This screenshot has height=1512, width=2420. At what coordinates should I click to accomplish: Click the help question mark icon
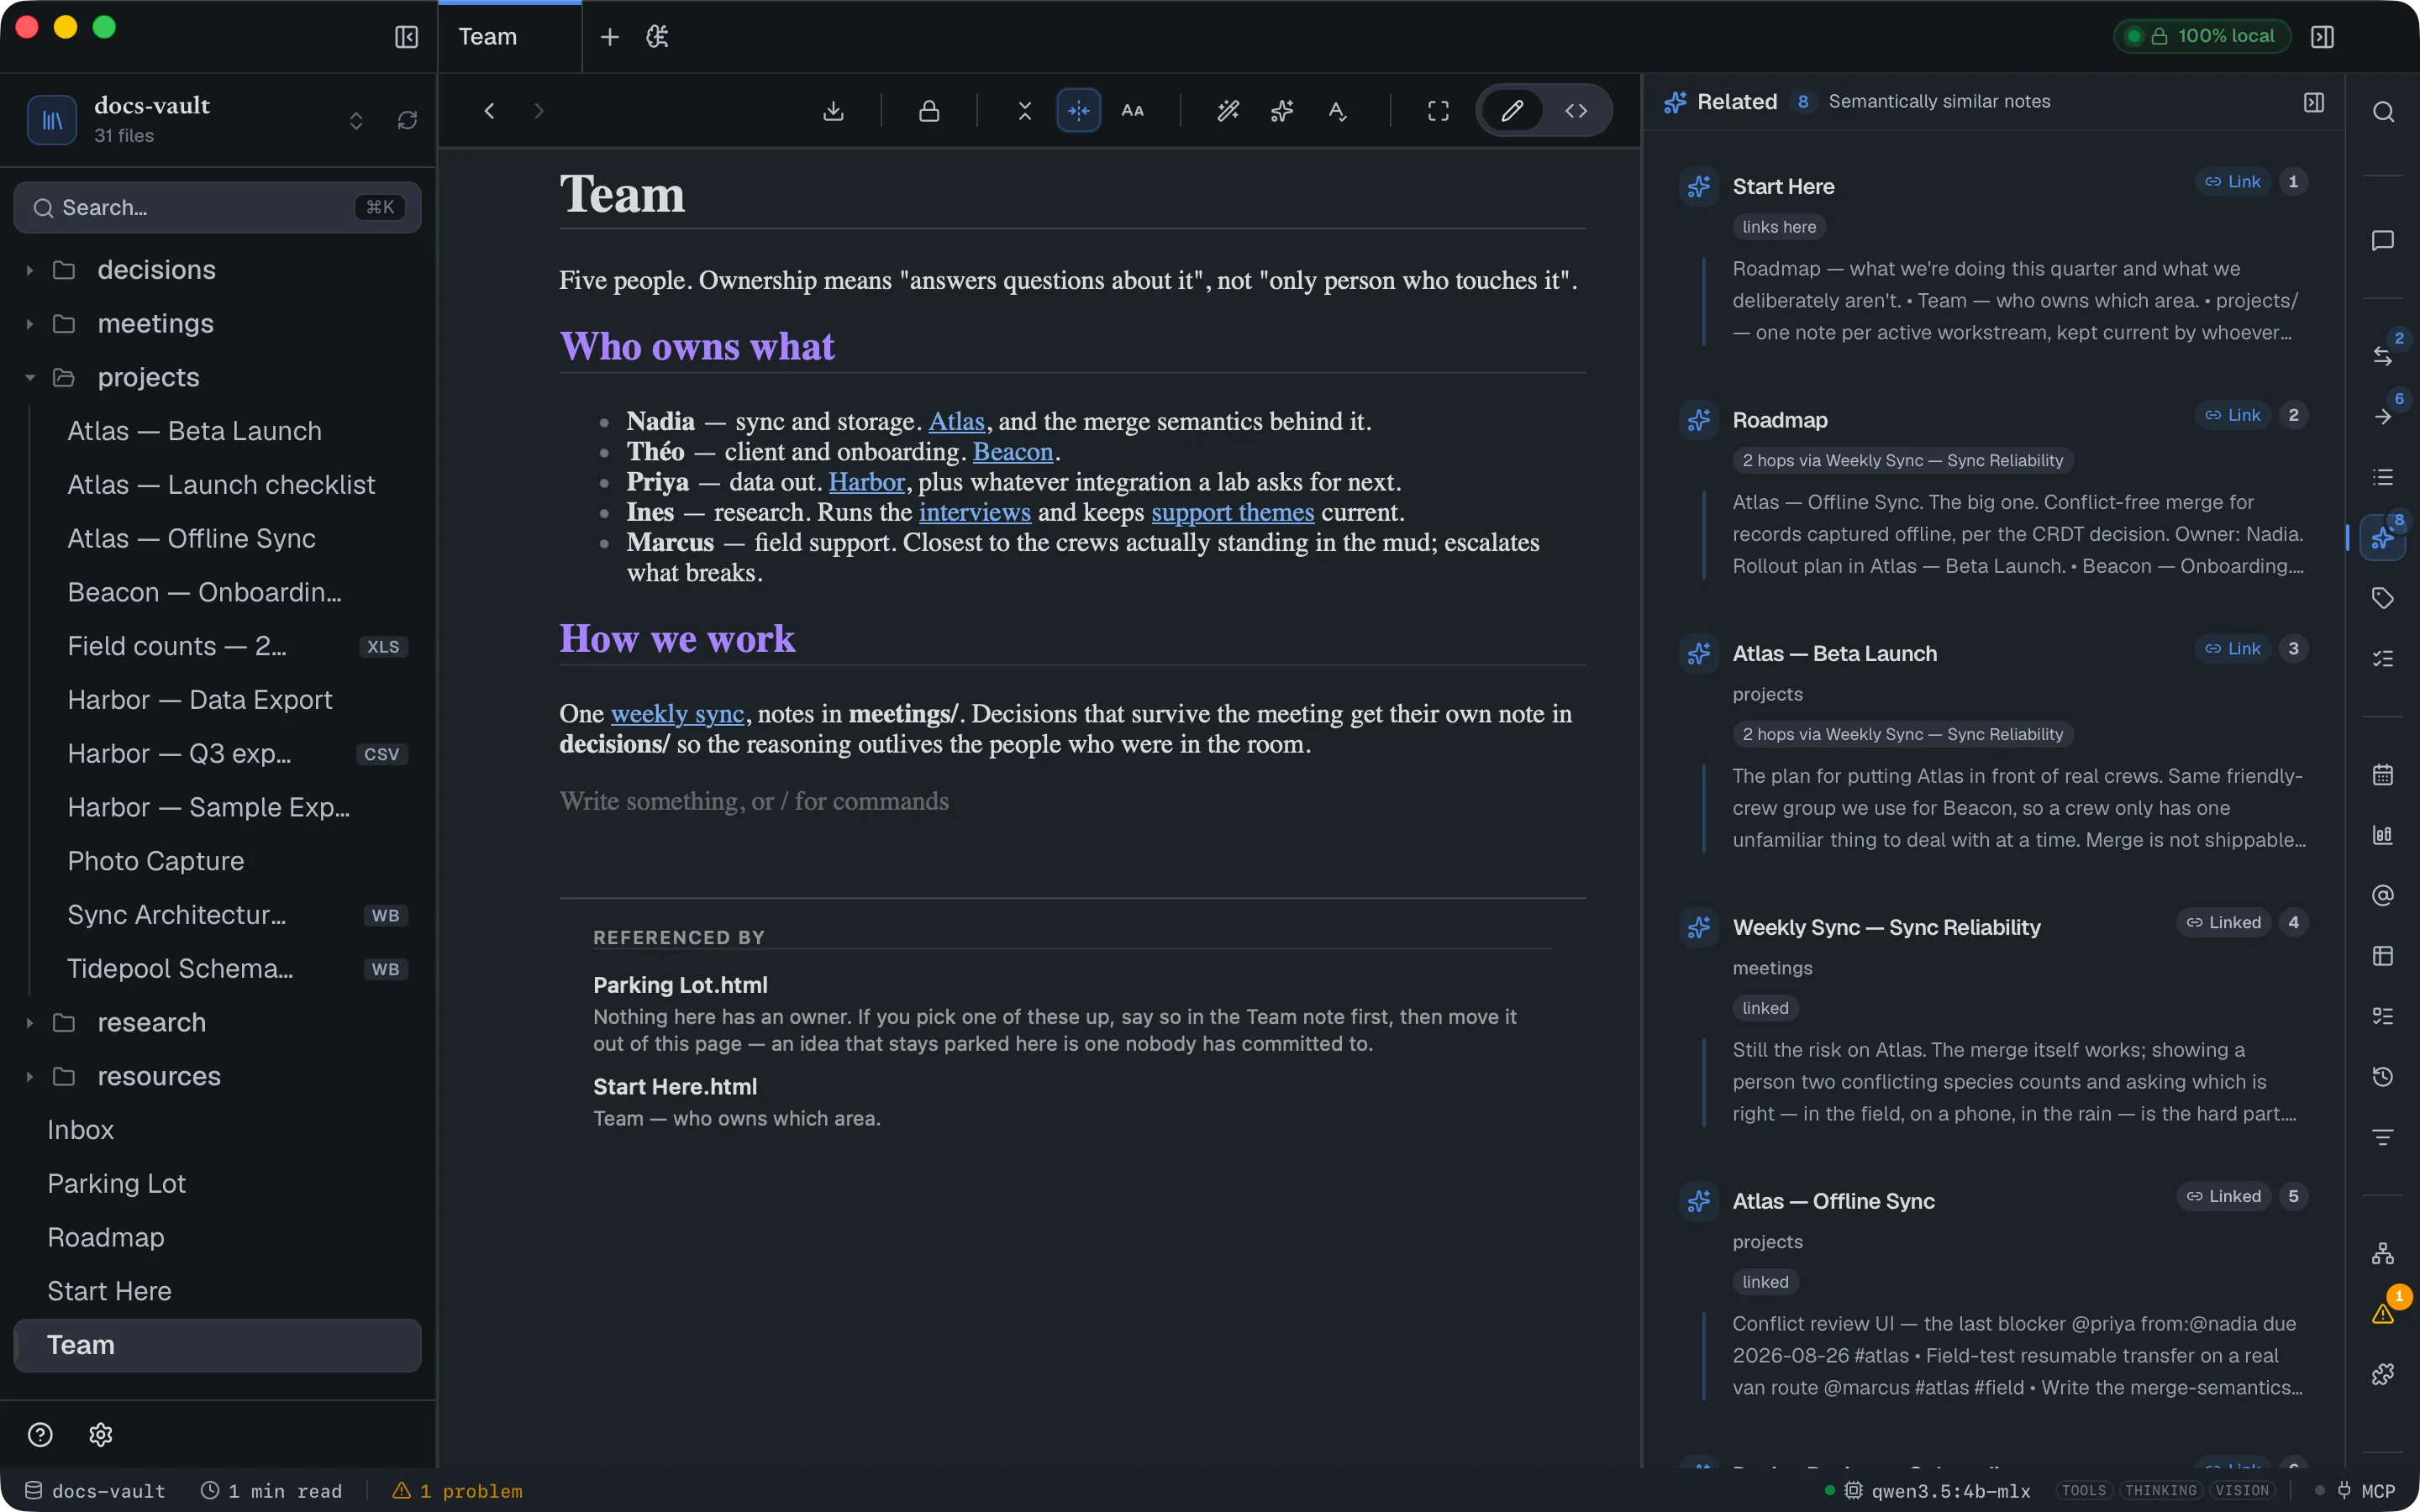click(x=40, y=1435)
